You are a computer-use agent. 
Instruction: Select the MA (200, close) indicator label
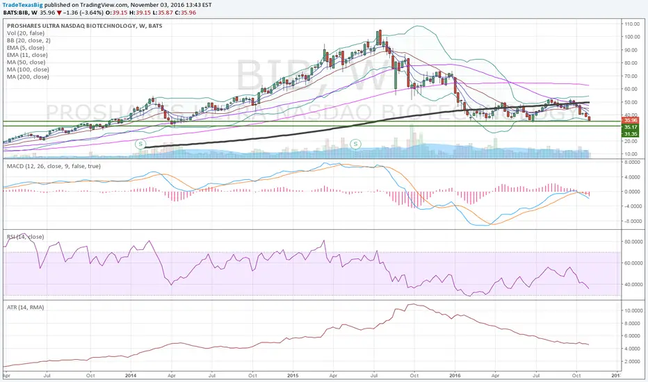point(28,77)
